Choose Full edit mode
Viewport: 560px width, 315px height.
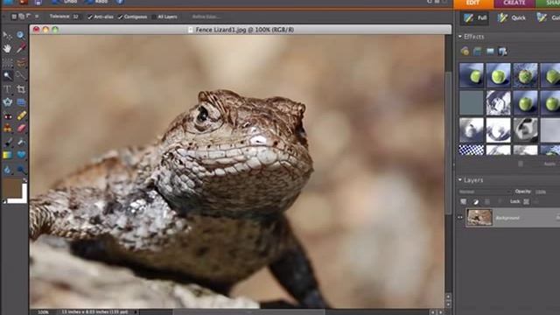click(x=475, y=17)
